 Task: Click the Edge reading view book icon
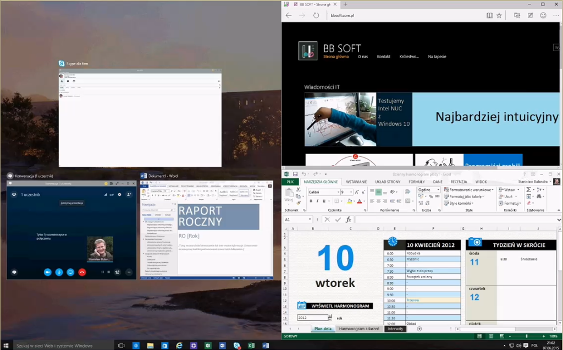pyautogui.click(x=489, y=15)
